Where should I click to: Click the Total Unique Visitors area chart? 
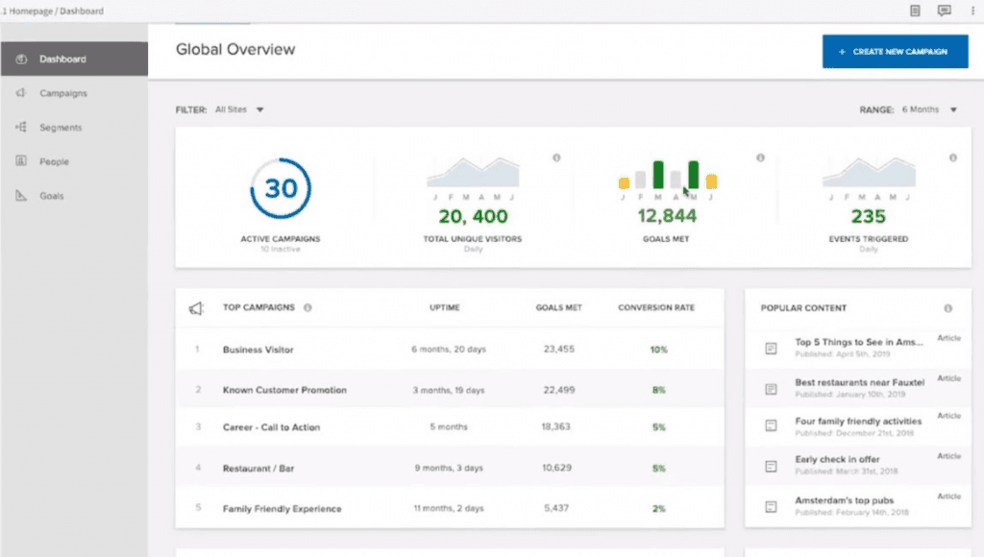click(473, 173)
